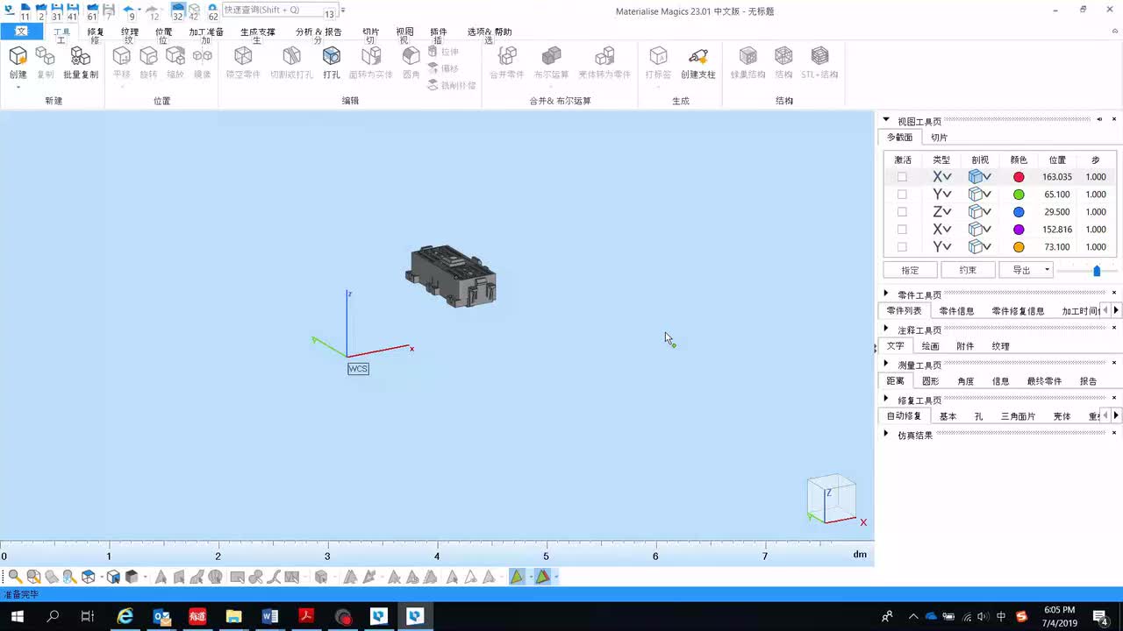Click the undo arrow in quick access bar
Viewport: 1123px width, 631px height.
[x=129, y=10]
